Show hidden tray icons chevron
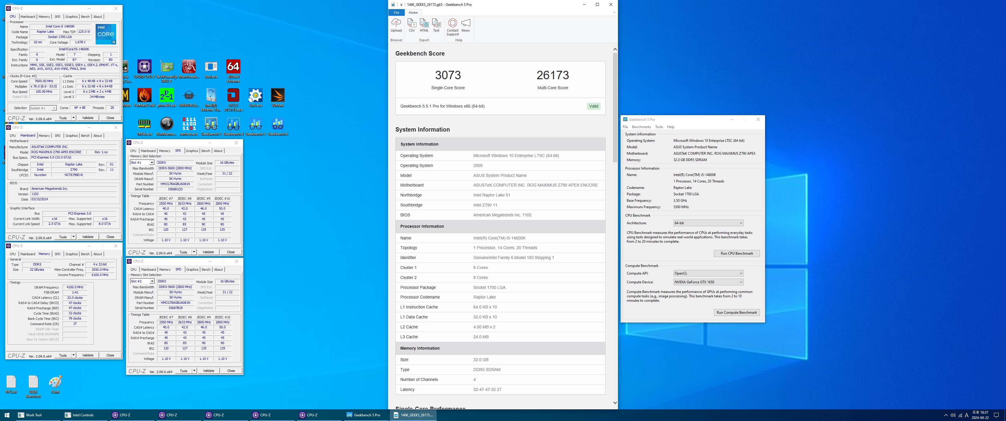 [x=946, y=415]
